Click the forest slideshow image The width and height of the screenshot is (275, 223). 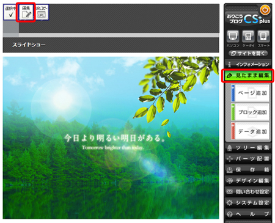[x=111, y=138]
